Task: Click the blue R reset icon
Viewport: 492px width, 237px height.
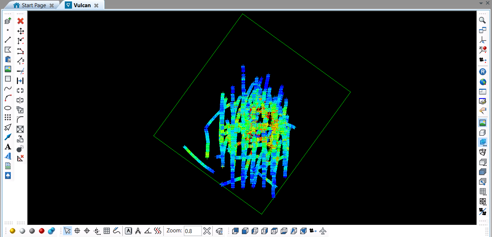Action: pos(483,72)
